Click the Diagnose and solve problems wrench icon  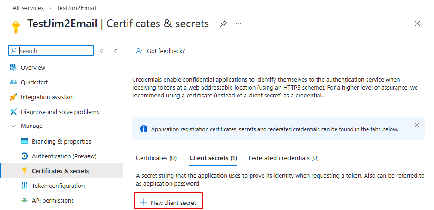coord(13,112)
